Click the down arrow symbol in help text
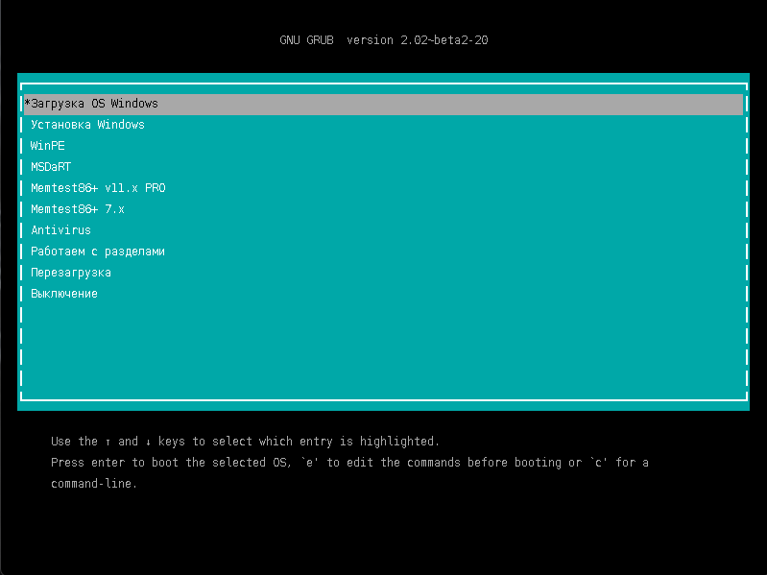This screenshot has width=767, height=575. pyautogui.click(x=148, y=442)
